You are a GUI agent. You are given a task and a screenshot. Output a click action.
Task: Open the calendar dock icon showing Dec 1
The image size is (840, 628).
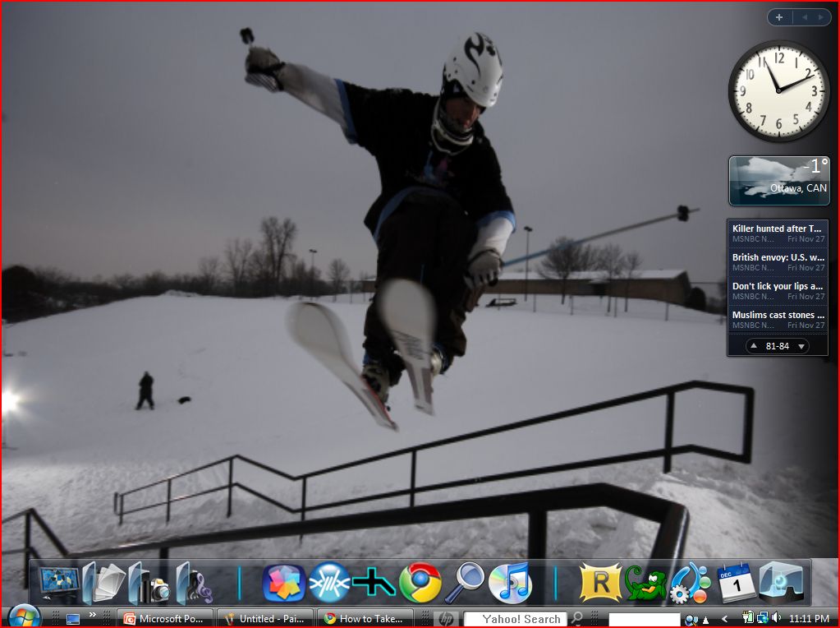(735, 583)
